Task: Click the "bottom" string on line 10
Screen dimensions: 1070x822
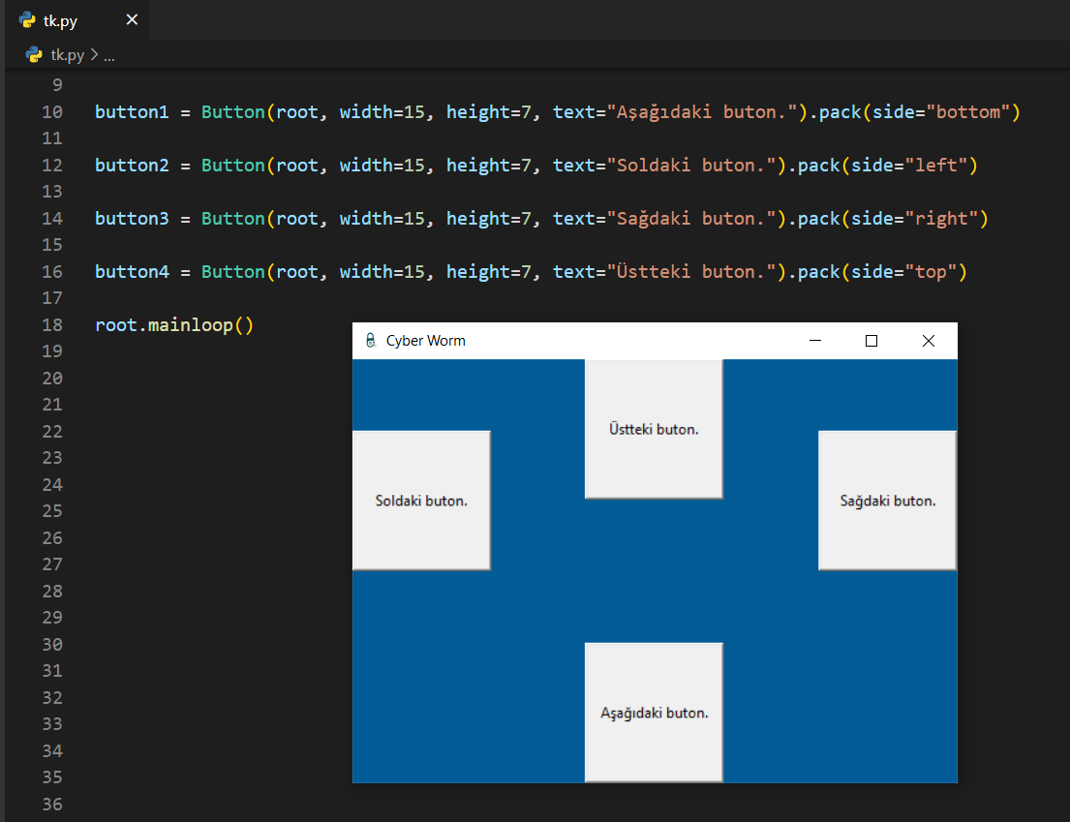Action: (x=968, y=112)
